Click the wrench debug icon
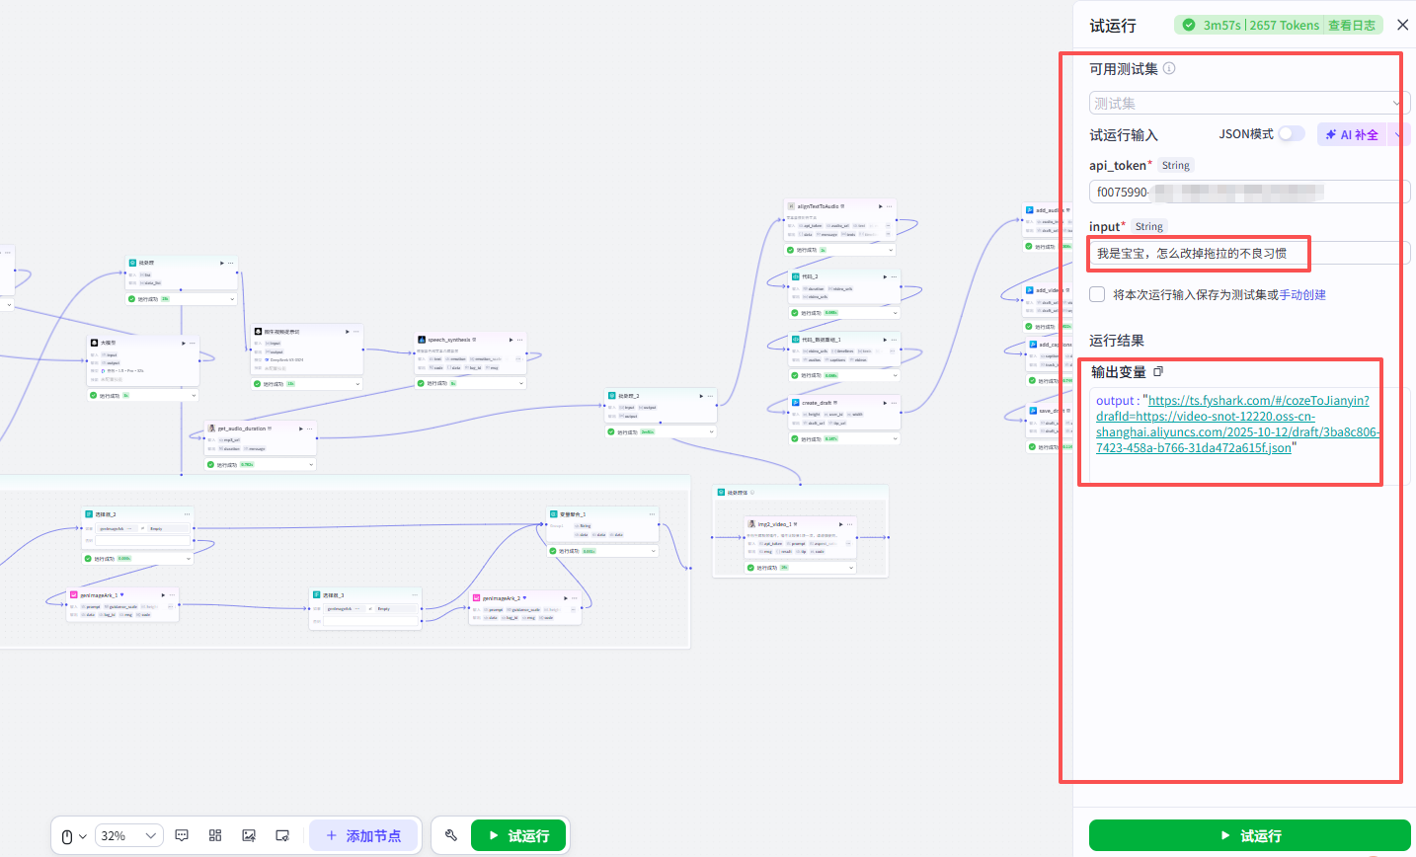Viewport: 1416px width, 857px height. (x=451, y=835)
